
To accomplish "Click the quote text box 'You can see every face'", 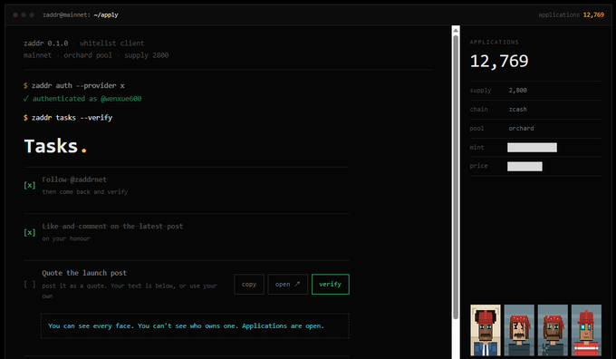I will click(195, 326).
